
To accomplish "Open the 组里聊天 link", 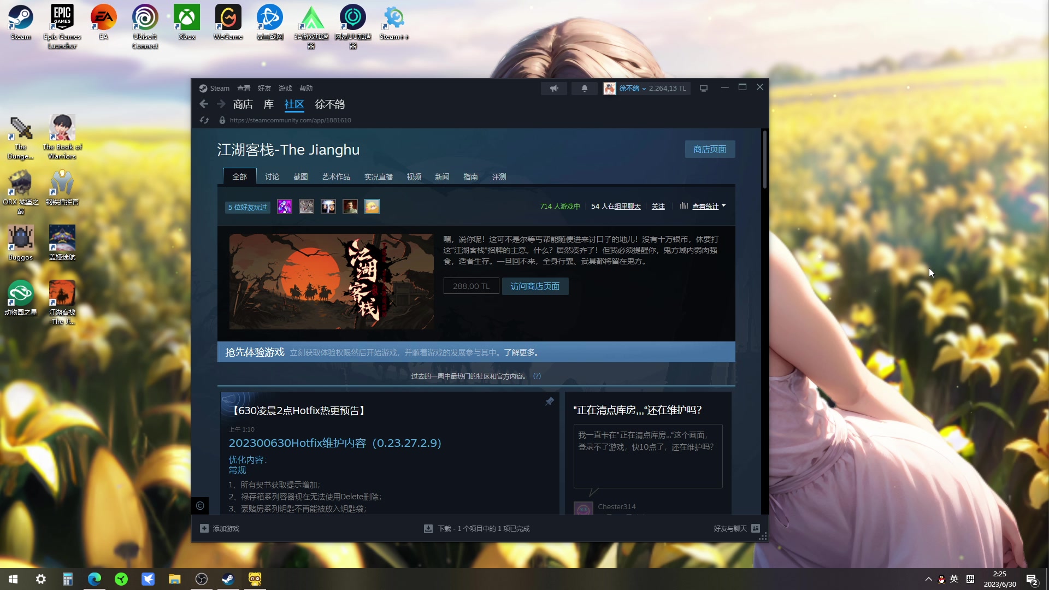I will [627, 206].
